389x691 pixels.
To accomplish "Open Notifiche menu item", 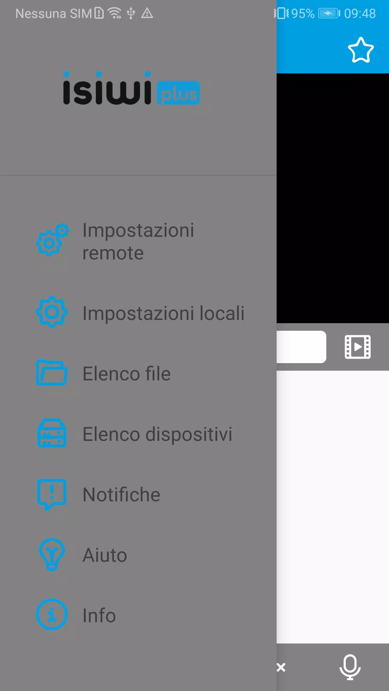I will (x=138, y=494).
